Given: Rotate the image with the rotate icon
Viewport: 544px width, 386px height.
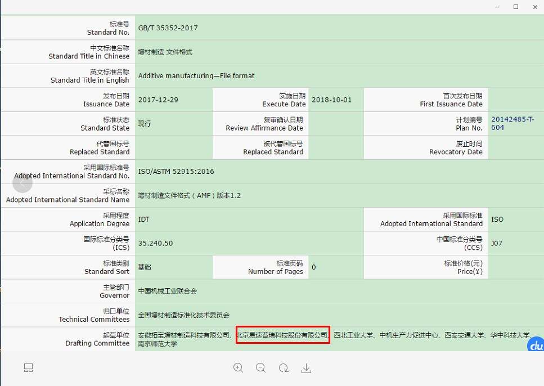Looking at the screenshot, I should [x=284, y=368].
